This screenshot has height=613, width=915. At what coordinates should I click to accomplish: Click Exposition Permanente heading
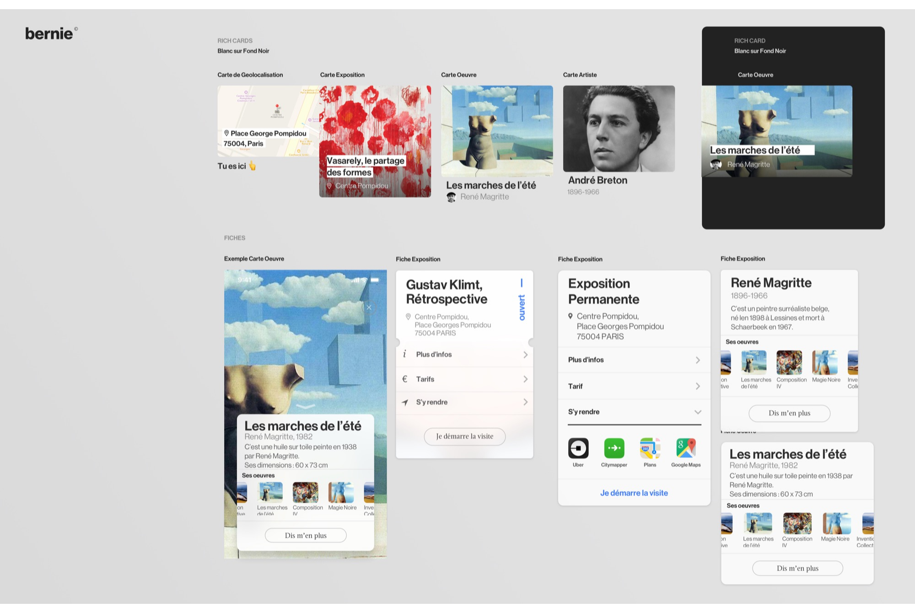click(603, 291)
